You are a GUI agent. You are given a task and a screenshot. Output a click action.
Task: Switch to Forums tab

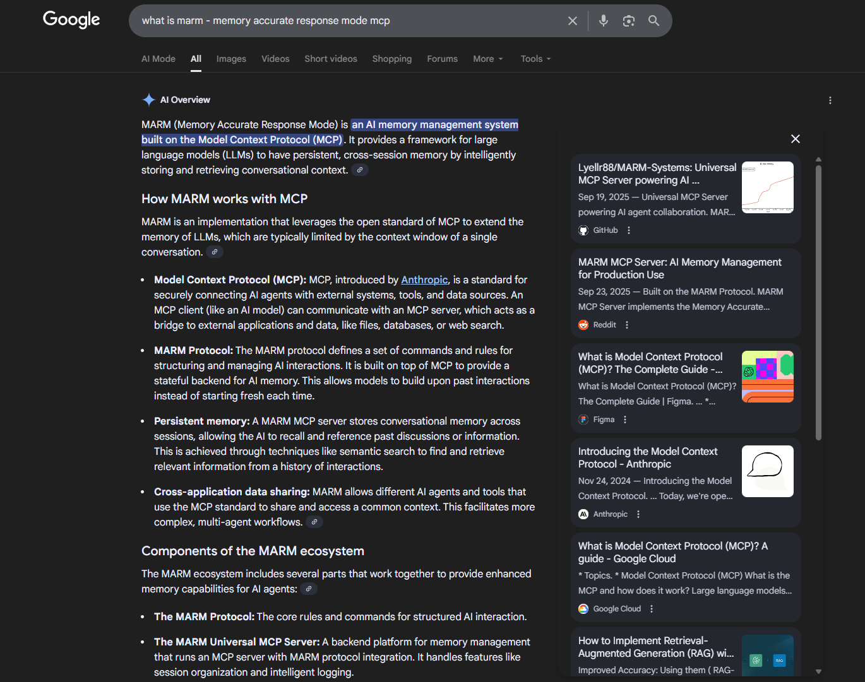pos(442,59)
